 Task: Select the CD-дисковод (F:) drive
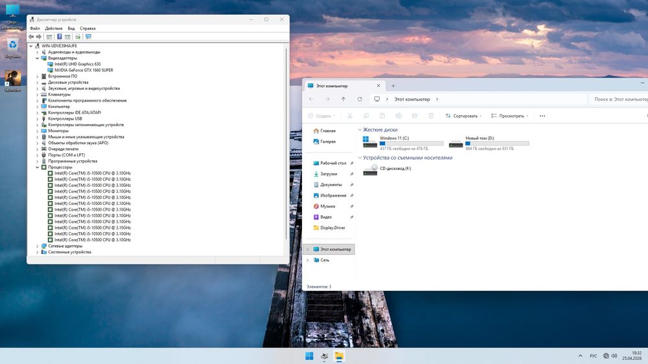[388, 169]
